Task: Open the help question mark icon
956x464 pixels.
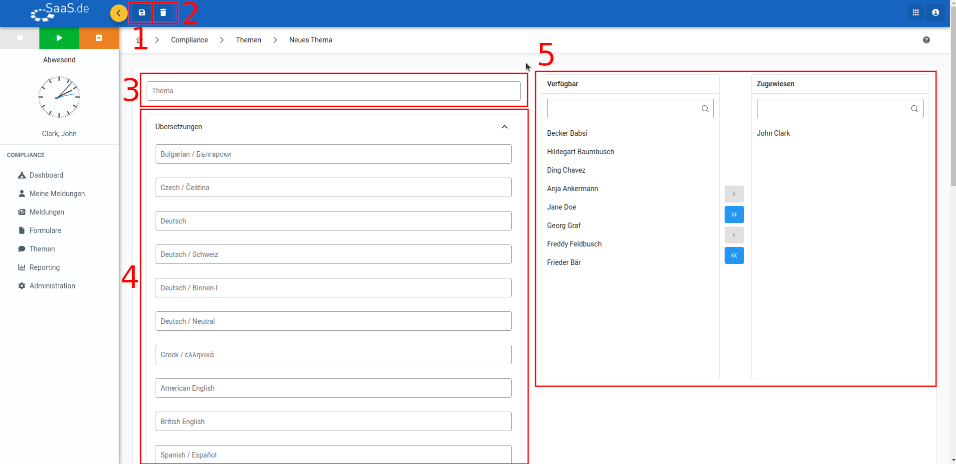Action: [926, 40]
